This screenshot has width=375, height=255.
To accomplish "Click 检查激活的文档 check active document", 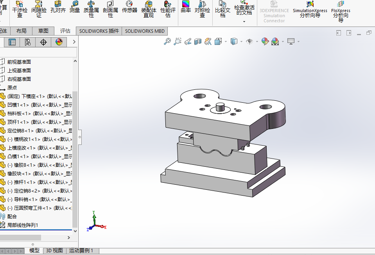I will tap(244, 8).
